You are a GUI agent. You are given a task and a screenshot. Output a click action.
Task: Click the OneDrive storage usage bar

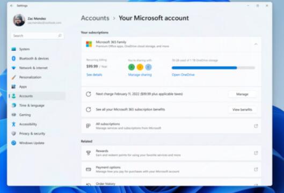pyautogui.click(x=213, y=68)
